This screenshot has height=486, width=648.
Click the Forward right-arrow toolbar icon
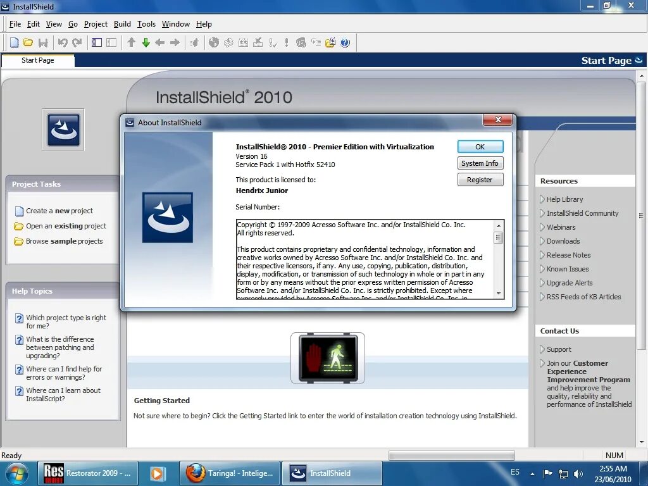tap(175, 42)
